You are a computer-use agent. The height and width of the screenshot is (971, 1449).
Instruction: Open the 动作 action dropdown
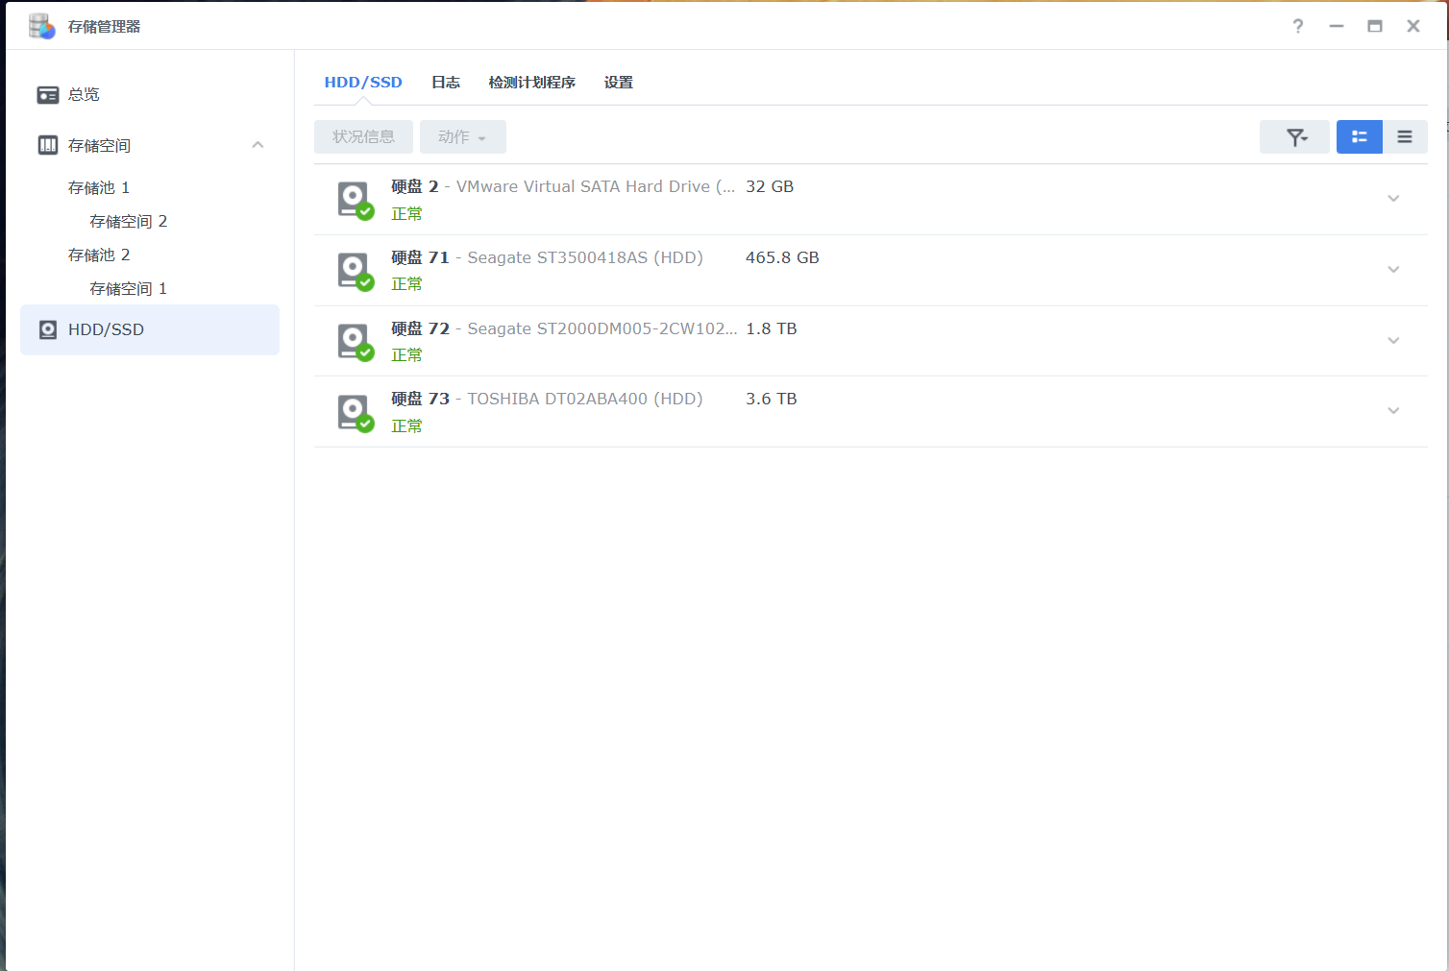click(x=462, y=137)
